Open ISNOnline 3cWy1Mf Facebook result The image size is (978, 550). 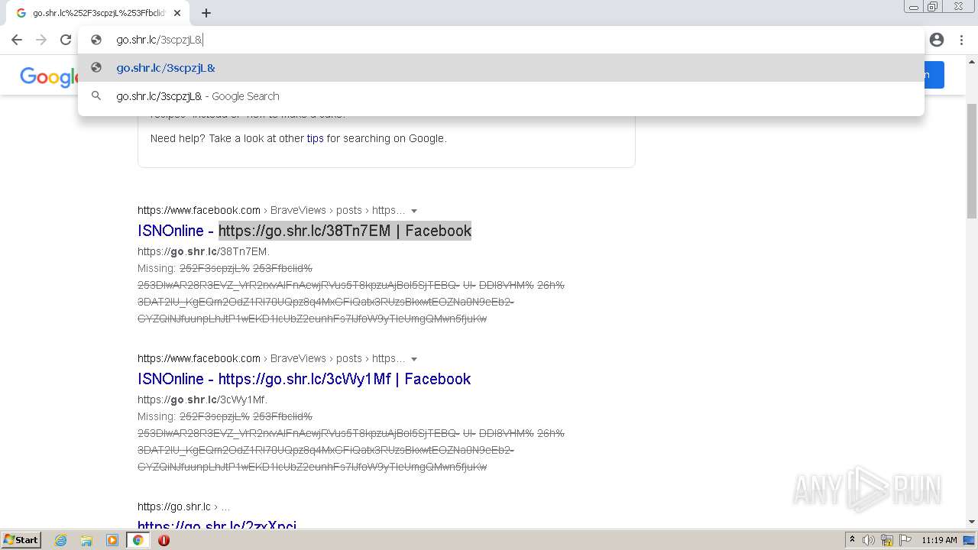[304, 379]
